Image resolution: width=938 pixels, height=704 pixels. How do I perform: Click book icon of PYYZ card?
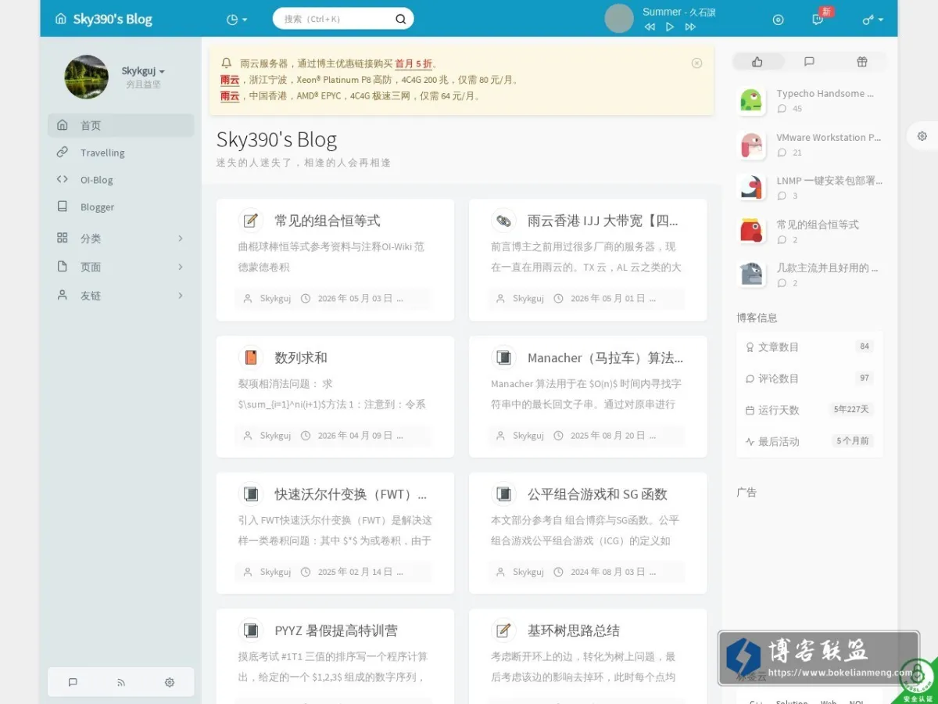tap(251, 630)
